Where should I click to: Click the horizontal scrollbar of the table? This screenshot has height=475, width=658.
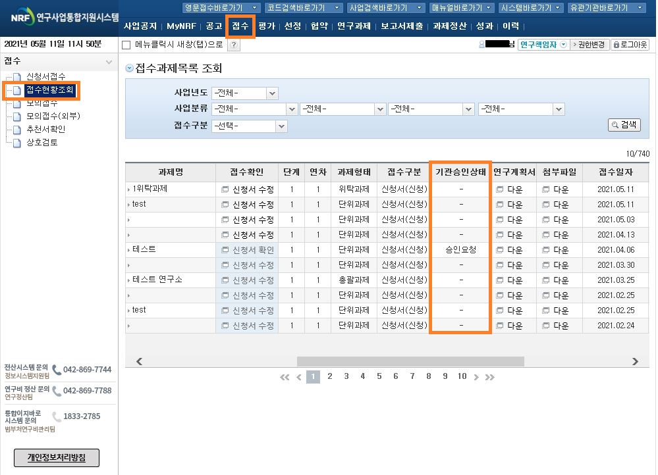click(410, 361)
